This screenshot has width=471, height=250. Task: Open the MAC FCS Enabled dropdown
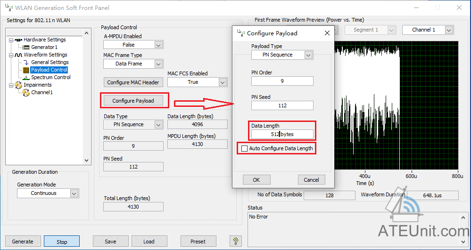click(x=223, y=82)
